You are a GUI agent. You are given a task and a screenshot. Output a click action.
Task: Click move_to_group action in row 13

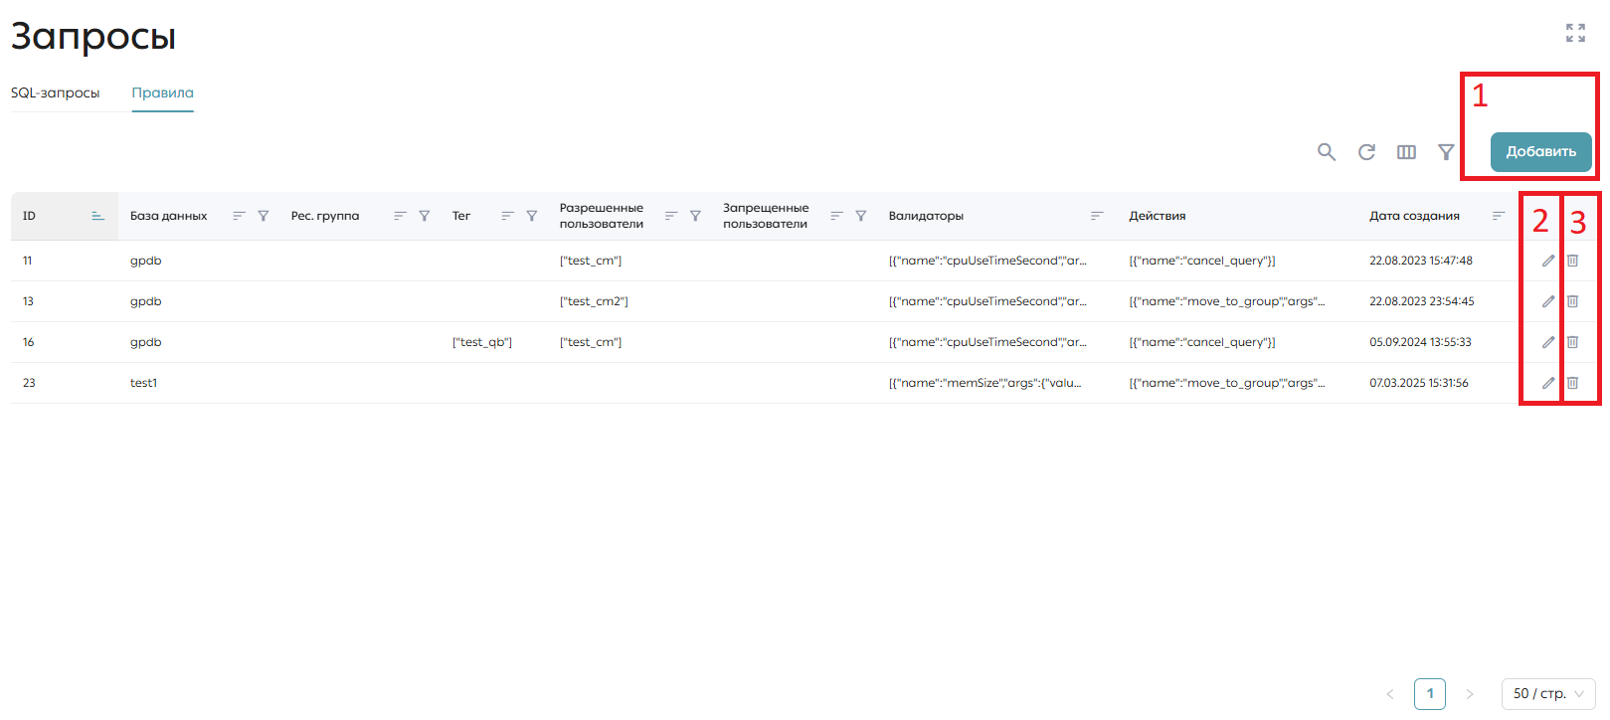[x=1227, y=301]
